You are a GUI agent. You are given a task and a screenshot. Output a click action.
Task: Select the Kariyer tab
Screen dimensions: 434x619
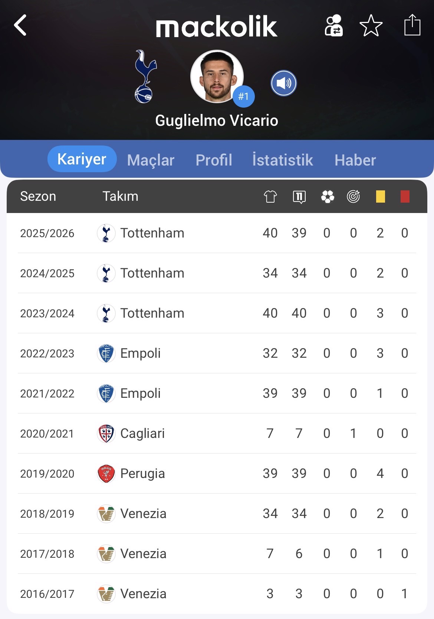82,159
